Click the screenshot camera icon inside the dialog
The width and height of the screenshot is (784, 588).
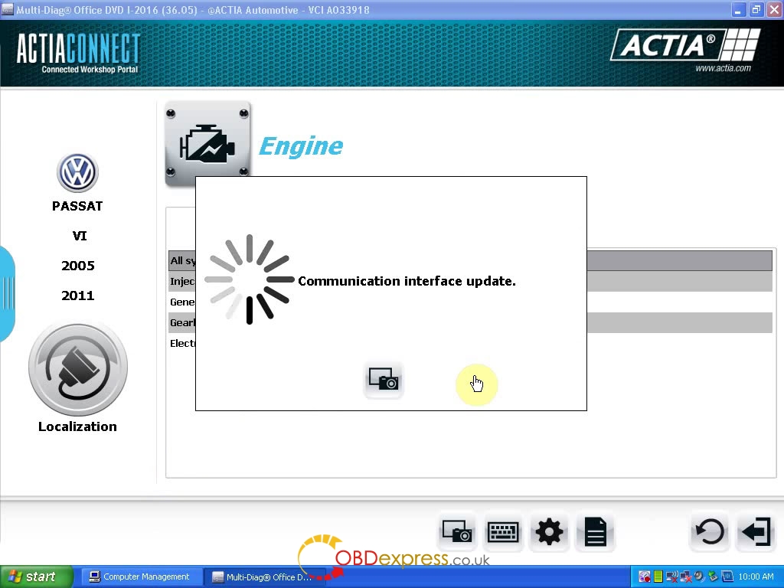(x=384, y=379)
